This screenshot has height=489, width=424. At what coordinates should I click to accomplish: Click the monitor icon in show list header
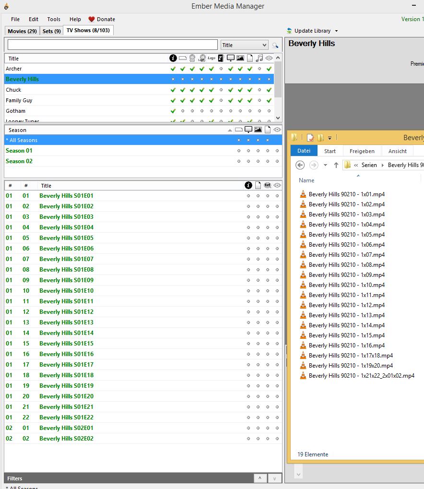coord(231,58)
